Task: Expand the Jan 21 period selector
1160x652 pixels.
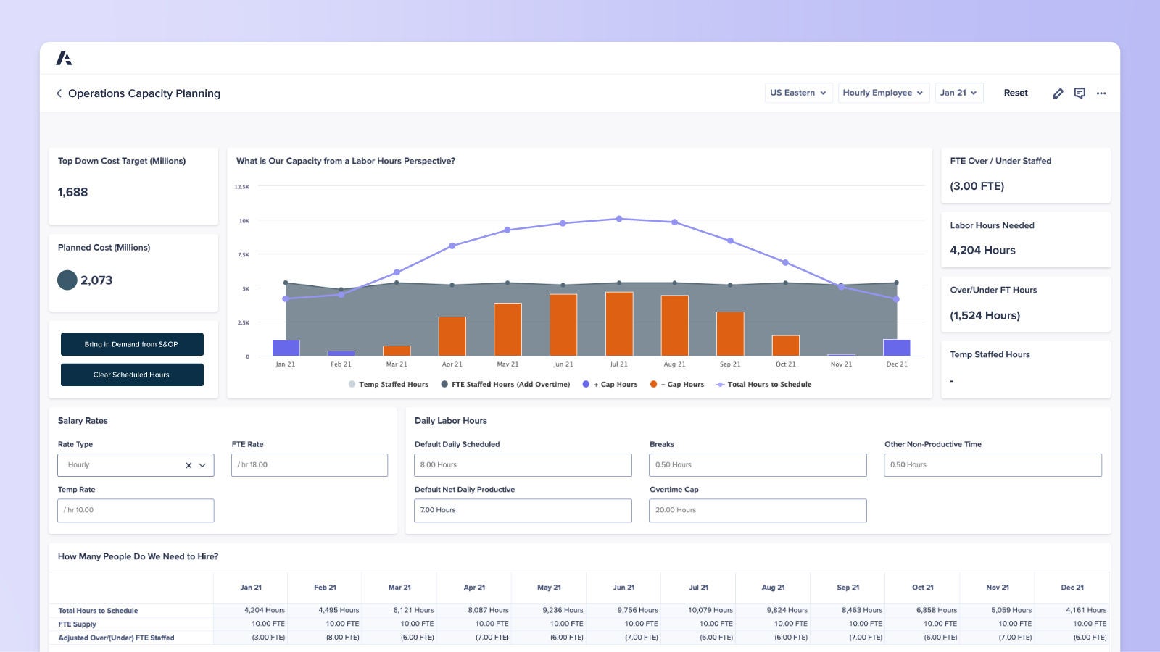Action: click(958, 93)
